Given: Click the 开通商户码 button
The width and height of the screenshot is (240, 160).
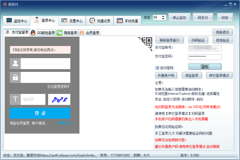Looking at the screenshot, I should pyautogui.click(x=166, y=75).
